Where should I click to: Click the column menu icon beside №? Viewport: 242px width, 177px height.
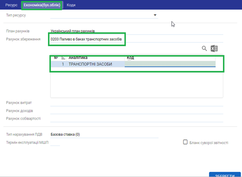[63, 58]
